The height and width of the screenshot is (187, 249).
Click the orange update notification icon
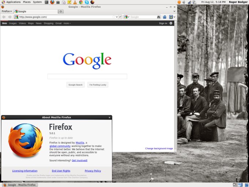[179, 2]
